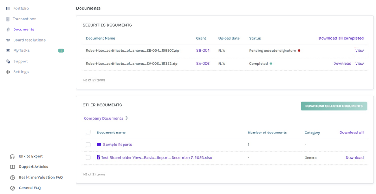376x194 pixels.
Task: View the SA-006 certificate of shares
Action: coord(359,64)
